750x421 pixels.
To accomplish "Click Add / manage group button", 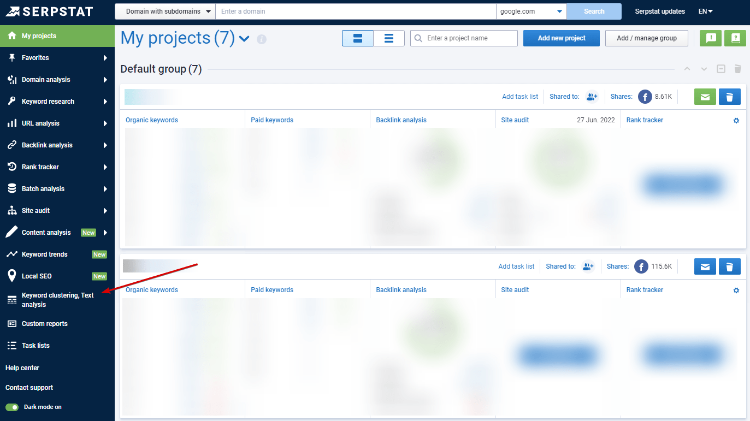I will point(647,38).
